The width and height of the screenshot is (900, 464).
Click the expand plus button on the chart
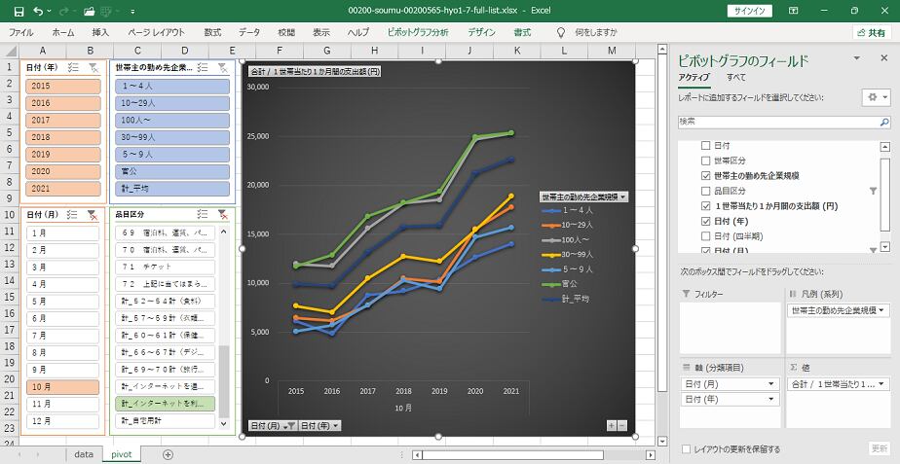612,425
